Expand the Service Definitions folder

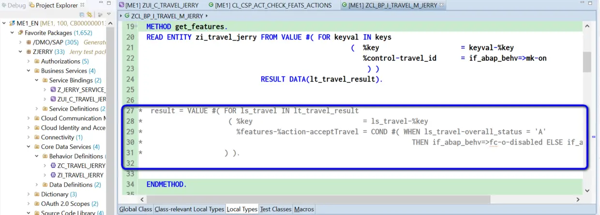click(37, 108)
